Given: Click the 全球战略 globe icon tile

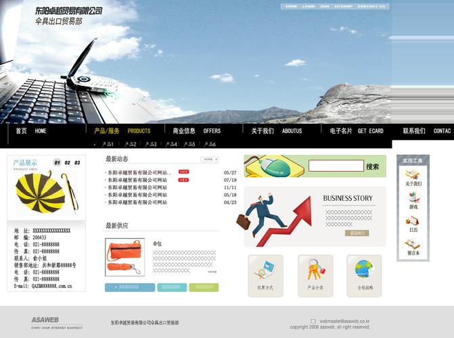Looking at the screenshot, I should (364, 276).
